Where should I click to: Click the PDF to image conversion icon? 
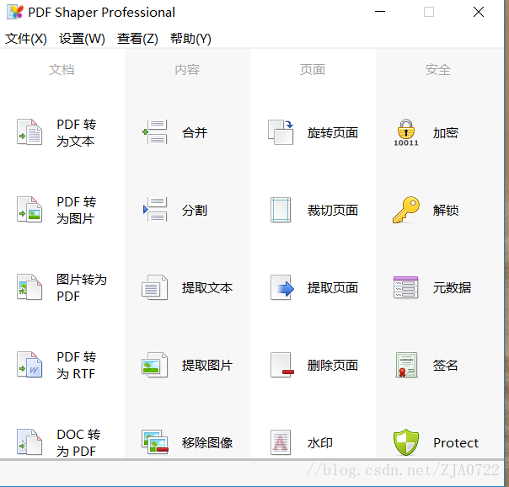(29, 210)
